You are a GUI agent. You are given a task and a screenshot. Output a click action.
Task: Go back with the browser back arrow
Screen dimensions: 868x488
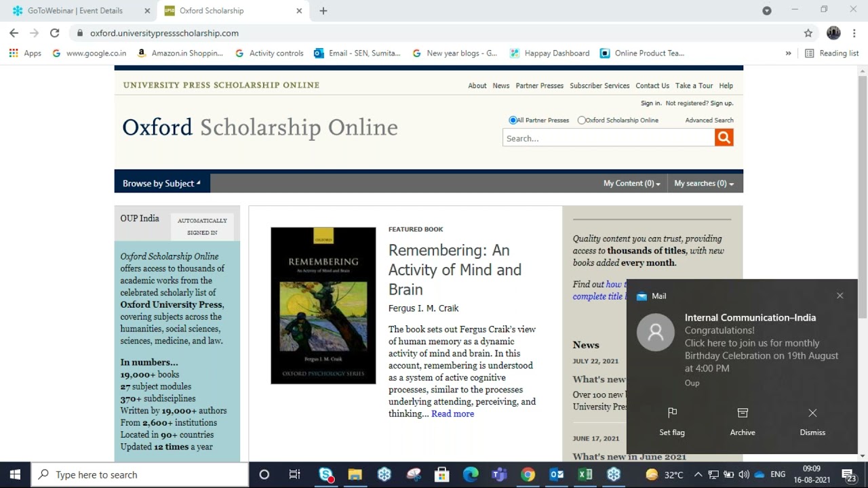14,33
